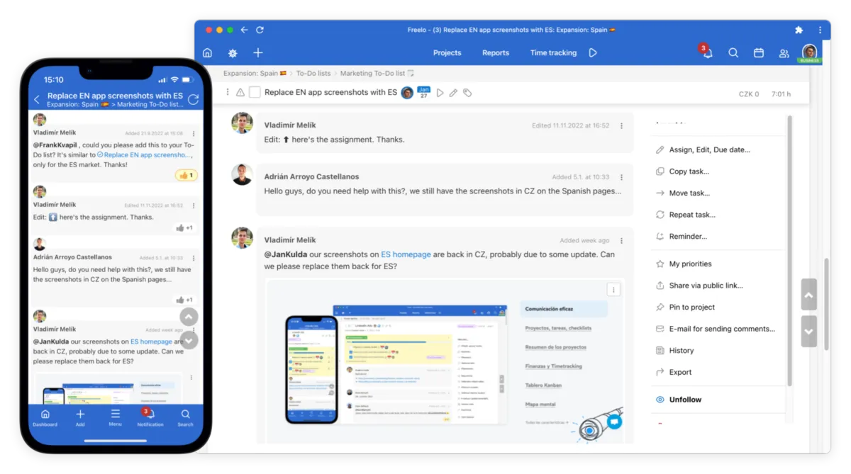851x474 pixels.
Task: Open the Freelo home dashboard icon
Action: click(x=206, y=52)
